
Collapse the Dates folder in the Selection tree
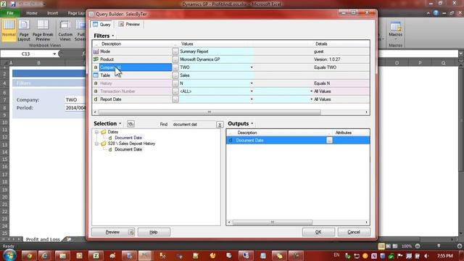click(x=96, y=132)
